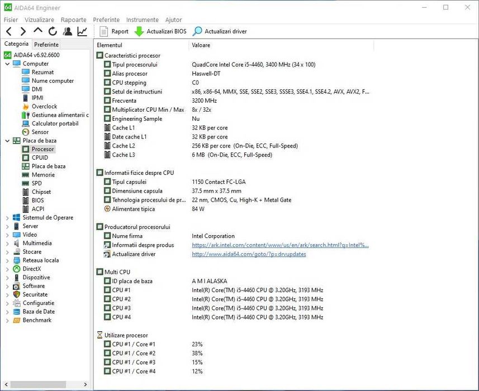Select the Dispozitive tree icon
The width and height of the screenshot is (479, 391).
(17, 278)
